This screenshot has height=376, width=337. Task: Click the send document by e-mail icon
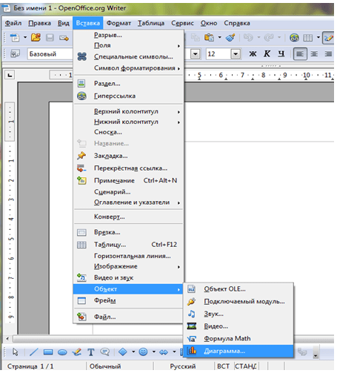[x=64, y=38]
